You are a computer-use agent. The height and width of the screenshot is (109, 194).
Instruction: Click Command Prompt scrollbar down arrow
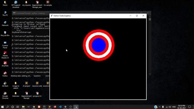tap(150, 74)
